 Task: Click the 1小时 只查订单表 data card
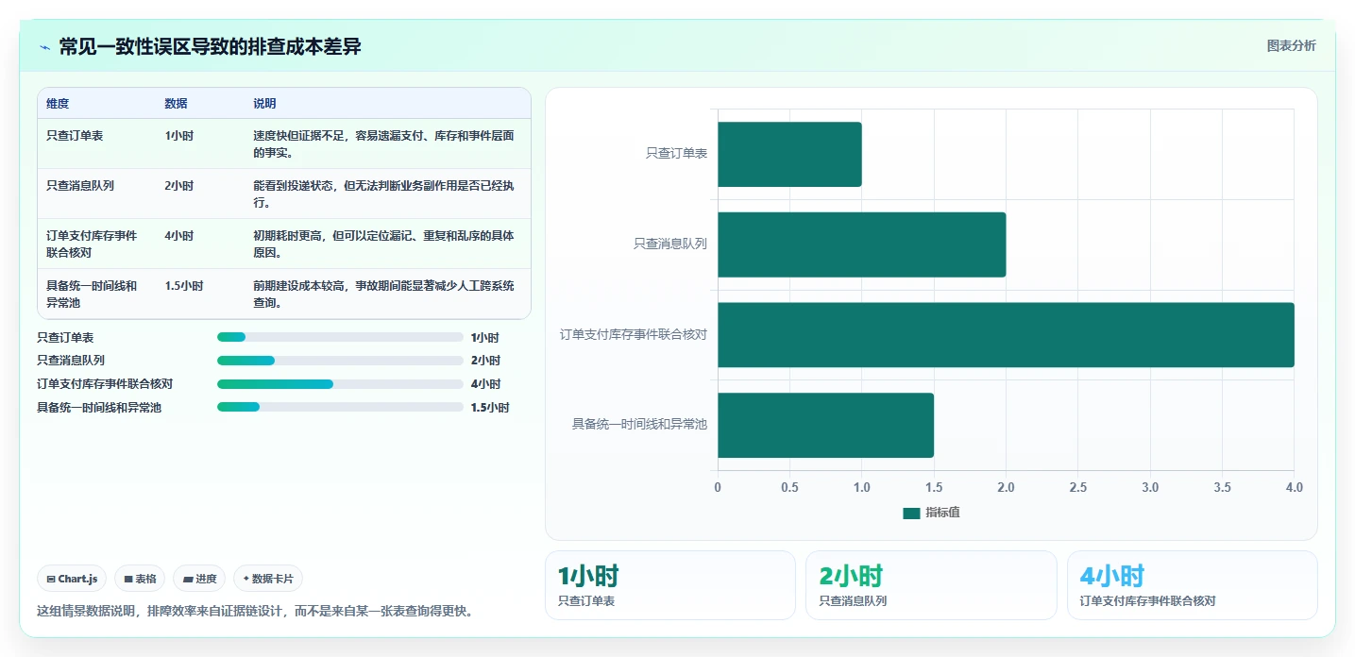[x=669, y=585]
